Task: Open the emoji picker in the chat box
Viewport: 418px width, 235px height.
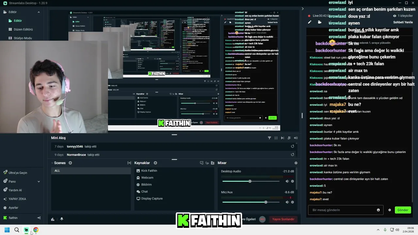Action: pos(378,210)
